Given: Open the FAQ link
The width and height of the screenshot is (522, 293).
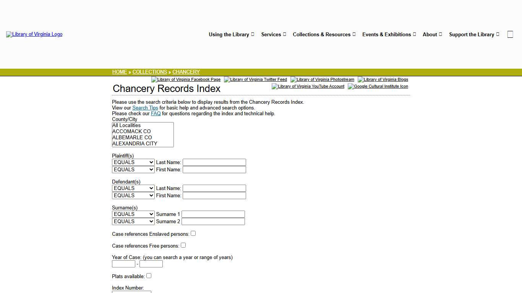Looking at the screenshot, I should pos(156,113).
